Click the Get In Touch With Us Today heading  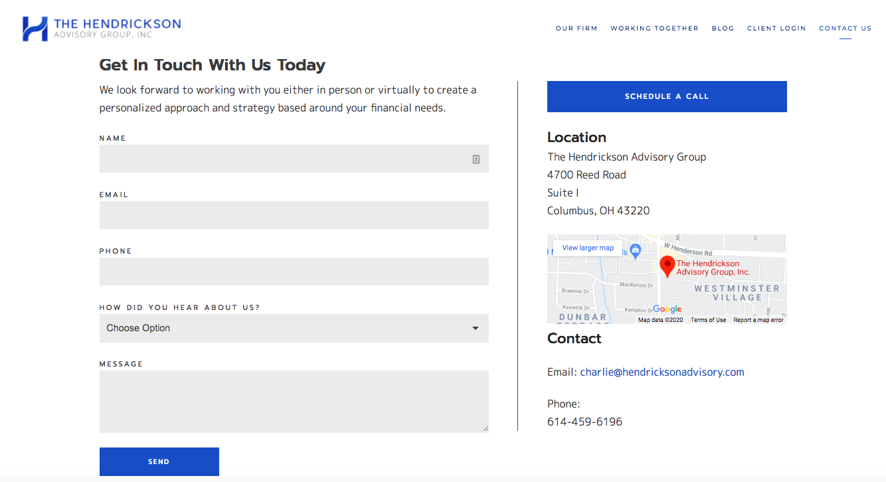(x=213, y=65)
